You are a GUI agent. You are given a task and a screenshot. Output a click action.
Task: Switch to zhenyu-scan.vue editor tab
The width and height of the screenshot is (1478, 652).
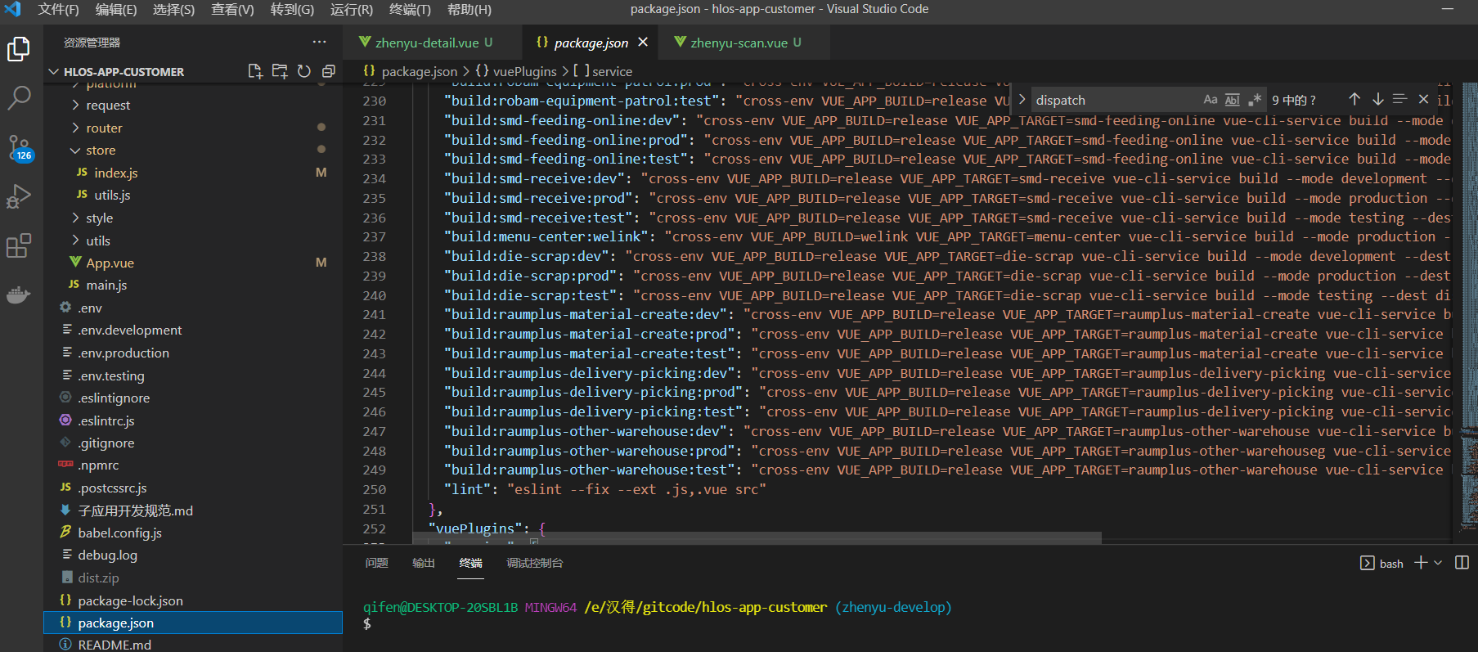[x=745, y=43]
